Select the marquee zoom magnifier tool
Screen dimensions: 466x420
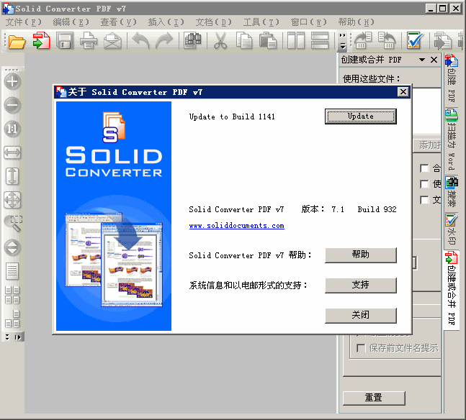(x=13, y=224)
